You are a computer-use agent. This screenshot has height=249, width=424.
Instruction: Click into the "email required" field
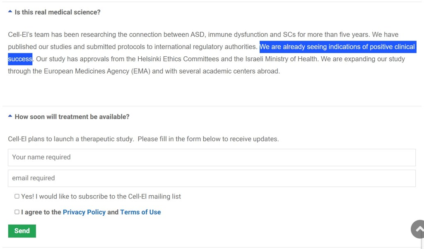pyautogui.click(x=212, y=178)
